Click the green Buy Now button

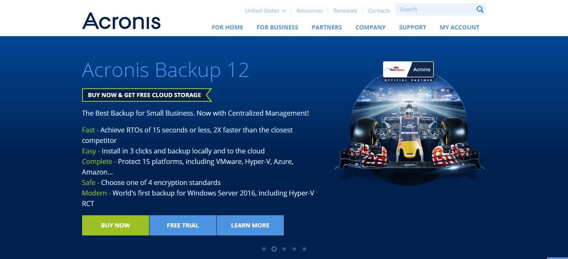click(x=115, y=225)
